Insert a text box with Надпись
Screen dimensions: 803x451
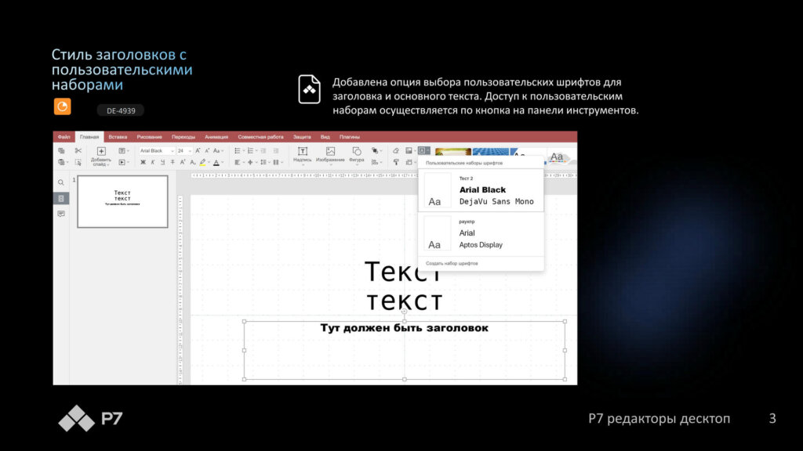(x=303, y=151)
